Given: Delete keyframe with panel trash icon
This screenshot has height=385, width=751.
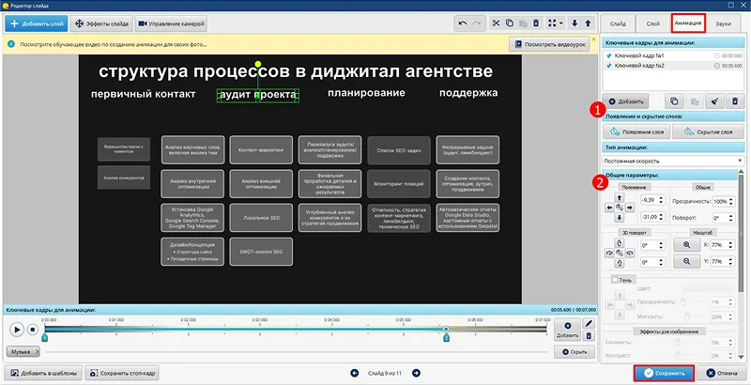Looking at the screenshot, I should click(735, 101).
